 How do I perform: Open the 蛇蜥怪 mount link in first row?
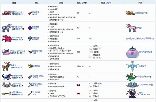[14, 12]
